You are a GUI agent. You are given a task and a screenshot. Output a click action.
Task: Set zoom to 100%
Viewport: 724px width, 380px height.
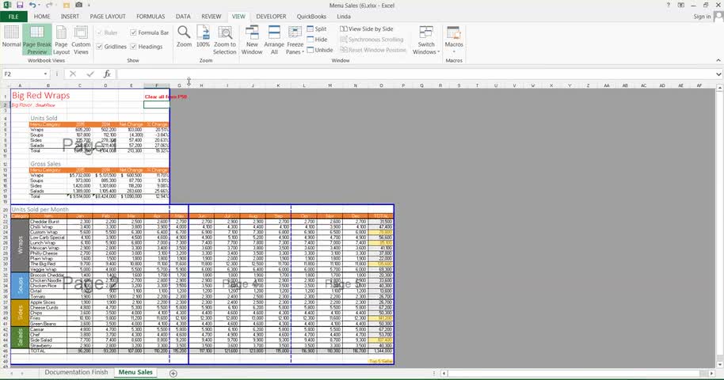203,37
